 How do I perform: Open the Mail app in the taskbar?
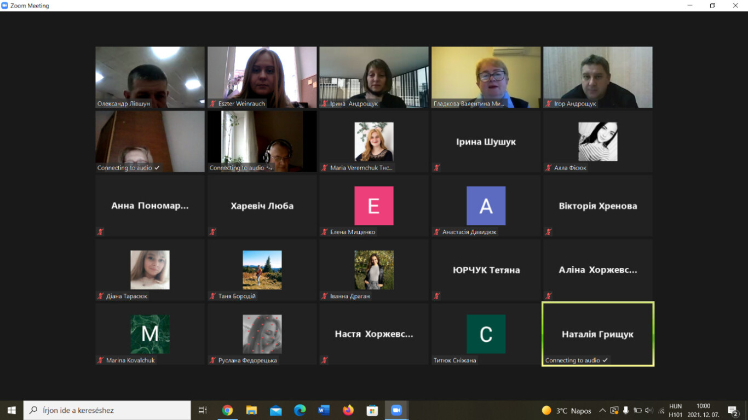[x=275, y=410]
